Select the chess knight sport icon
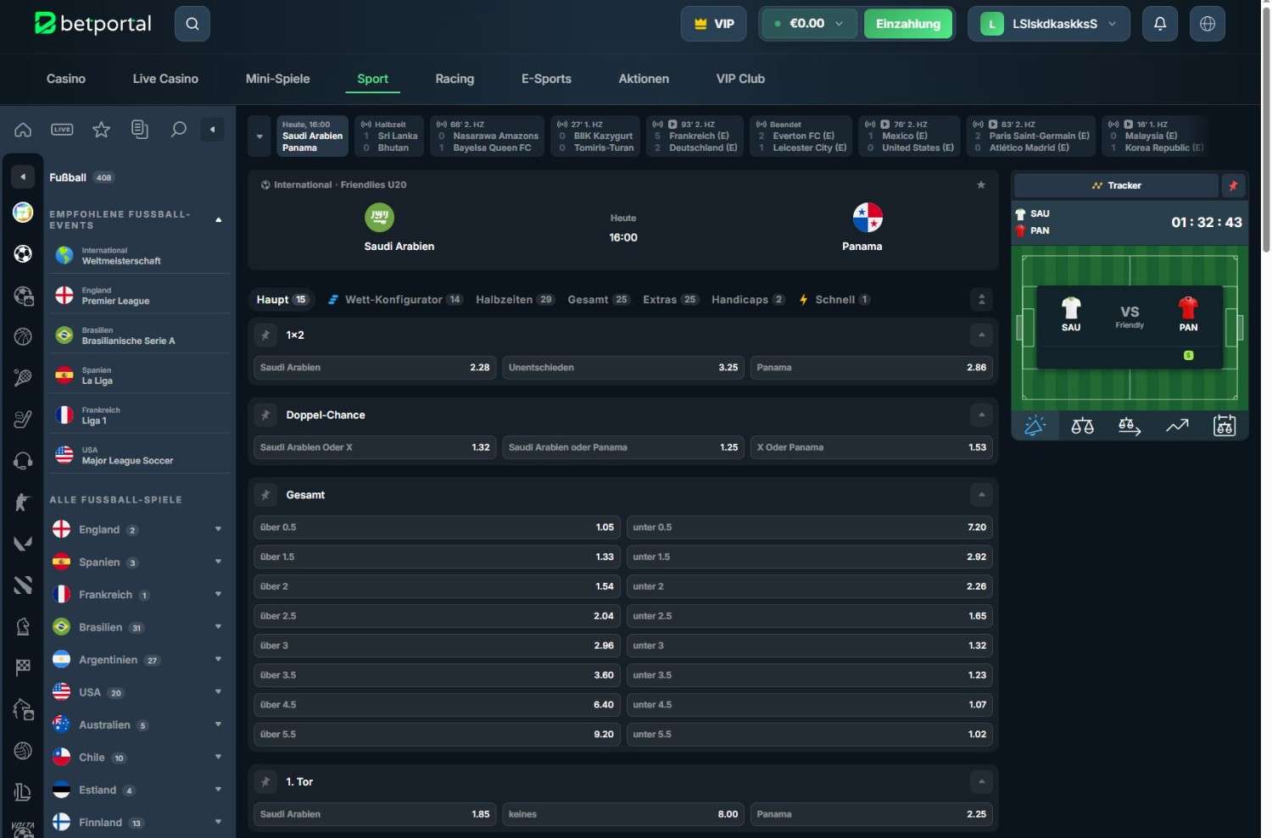This screenshot has height=838, width=1272. 23,626
